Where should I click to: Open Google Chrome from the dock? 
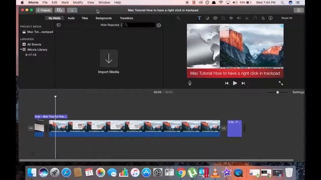181,173
